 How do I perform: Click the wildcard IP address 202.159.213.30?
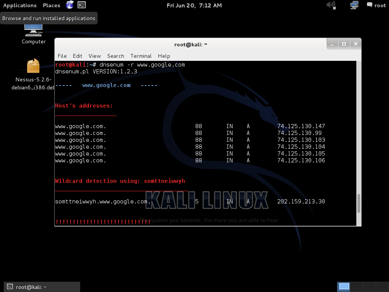pyautogui.click(x=301, y=202)
